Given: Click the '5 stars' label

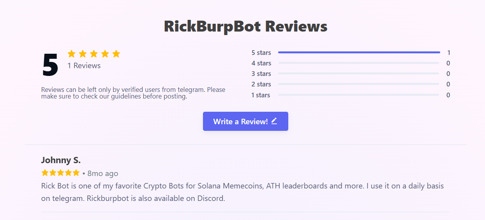Looking at the screenshot, I should (261, 53).
